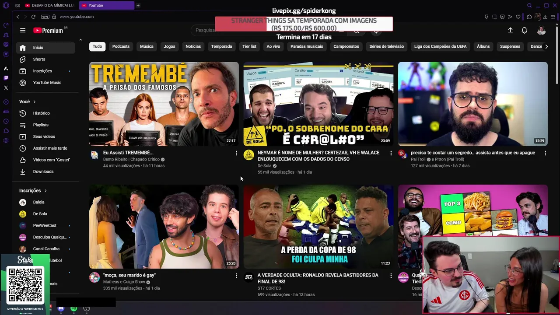Open options for moça, seu marido video
Image resolution: width=560 pixels, height=315 pixels.
(236, 276)
